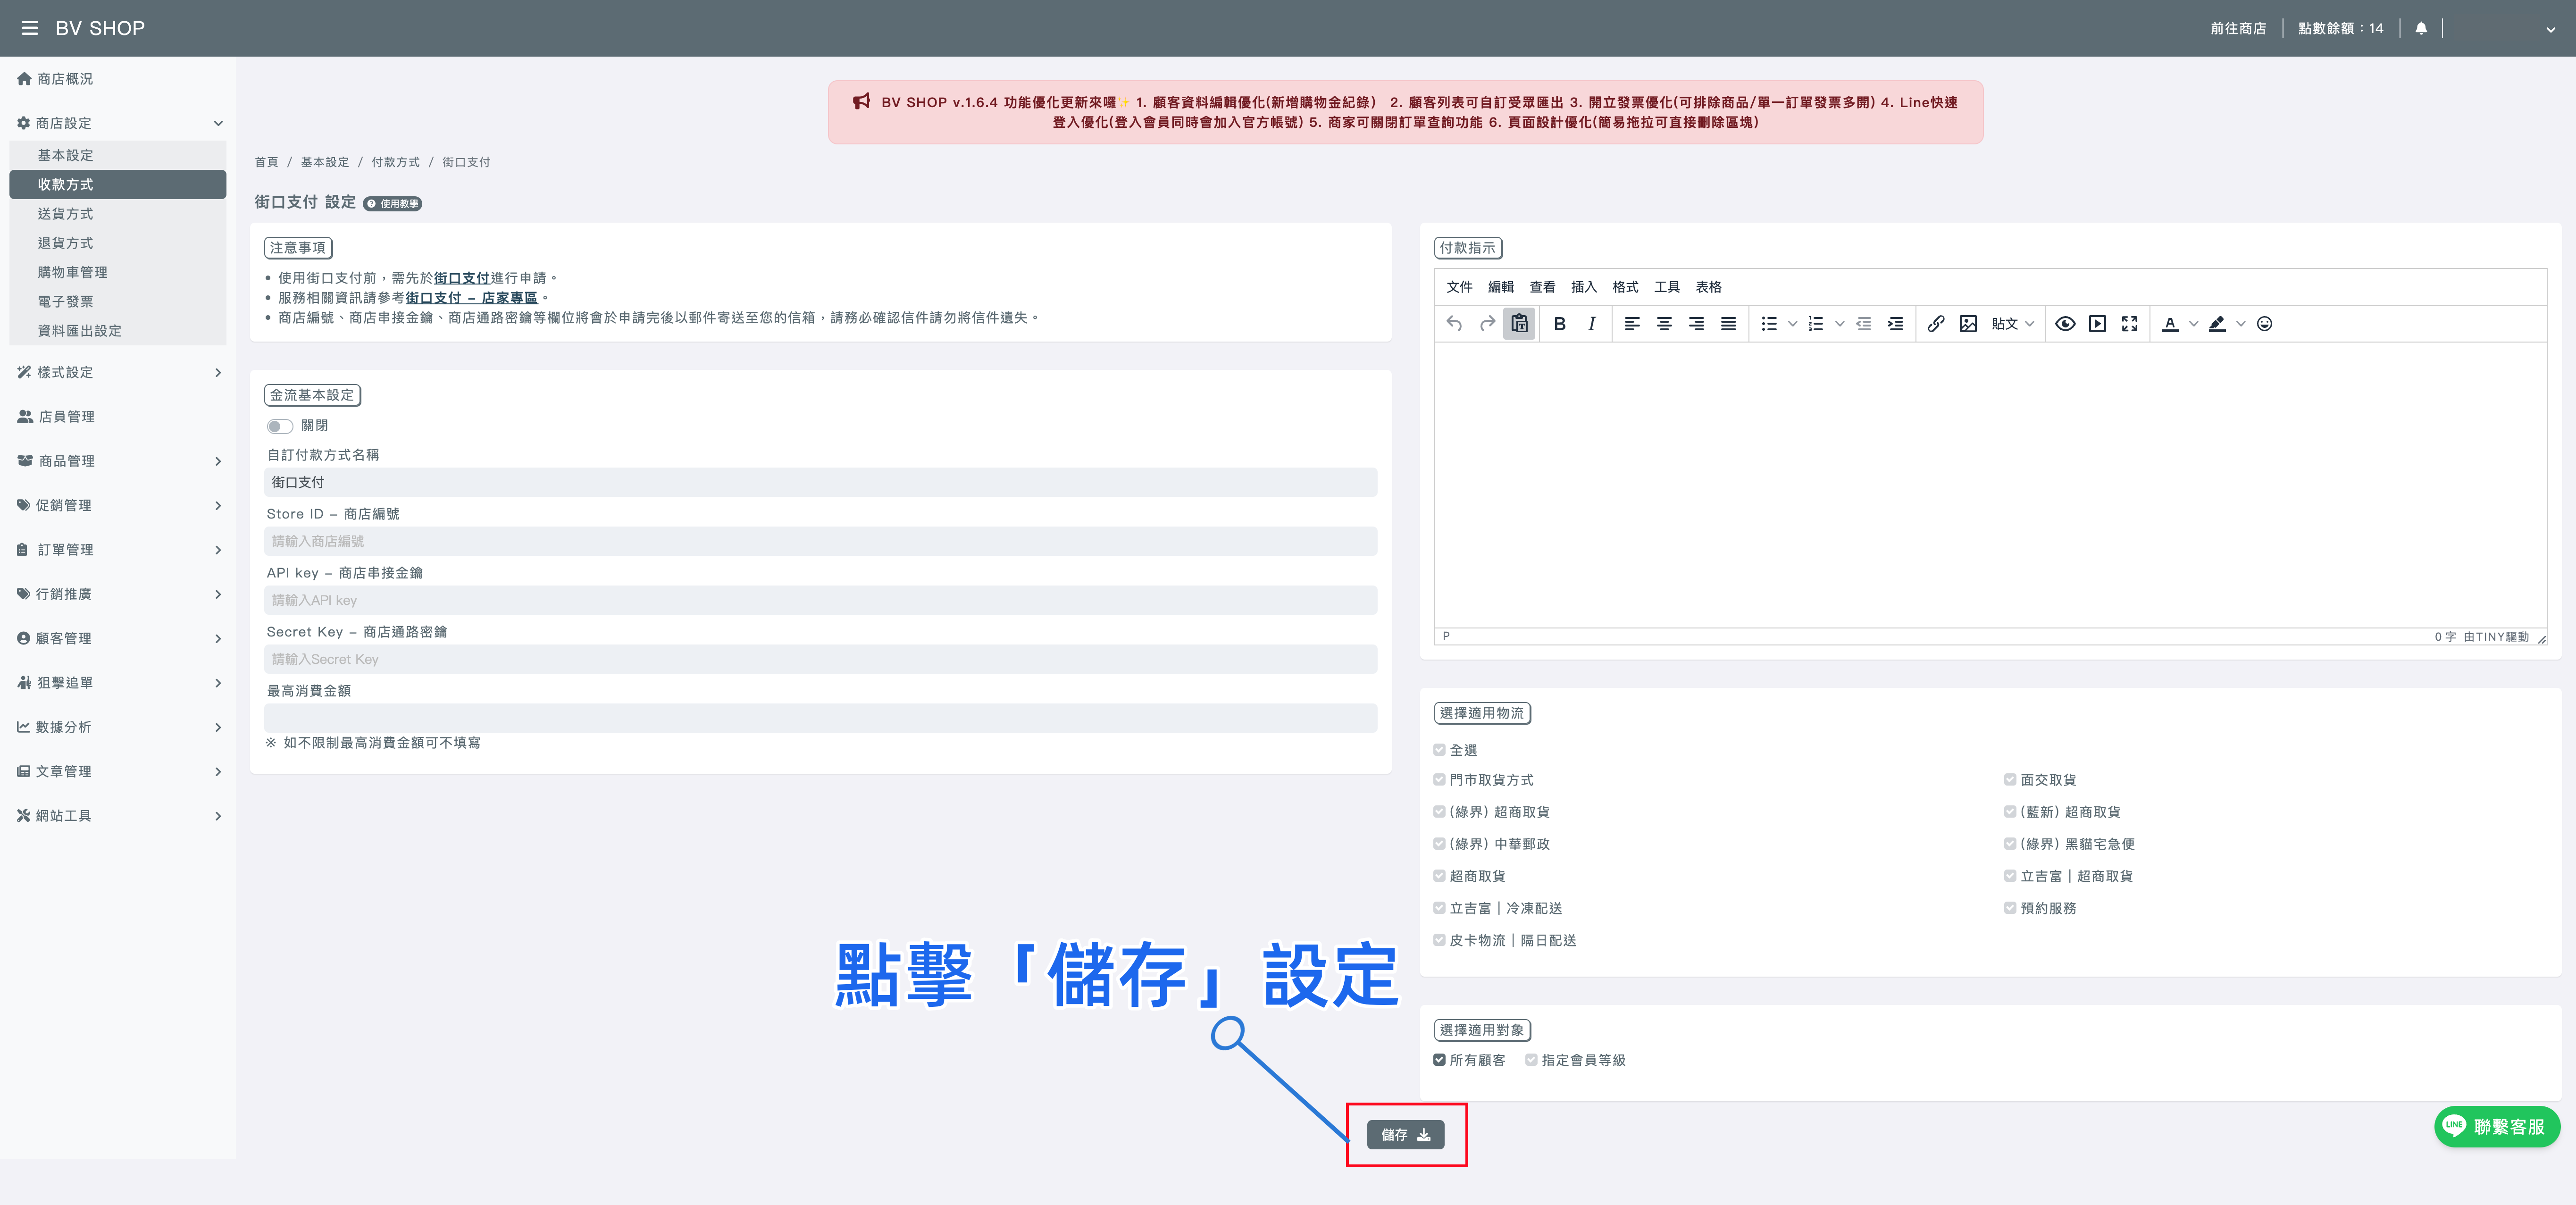Open notifications with the bell icon
This screenshot has height=1205, width=2576.
coord(2421,28)
